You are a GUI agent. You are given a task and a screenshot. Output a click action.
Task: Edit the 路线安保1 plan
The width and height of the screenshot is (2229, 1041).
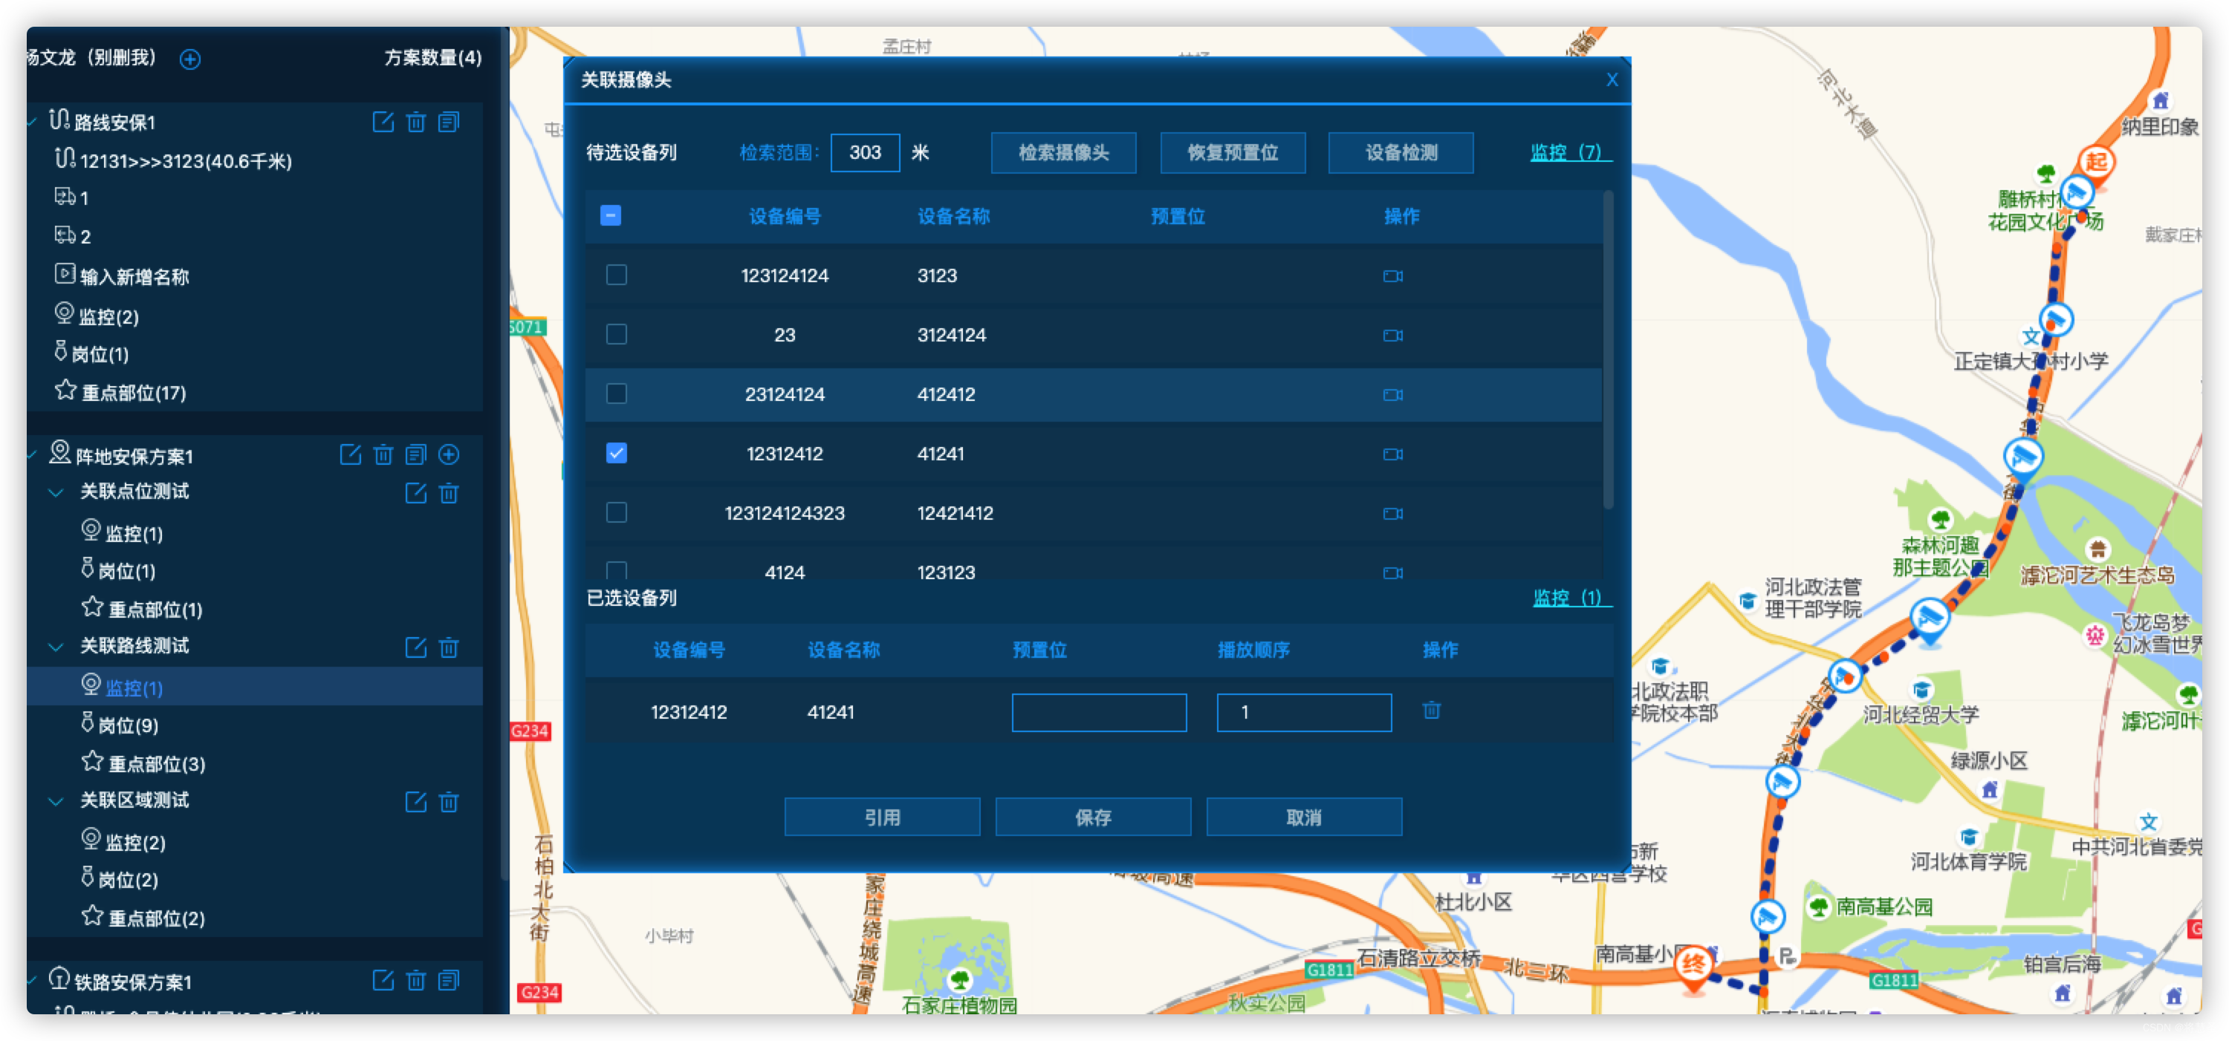[x=383, y=122]
